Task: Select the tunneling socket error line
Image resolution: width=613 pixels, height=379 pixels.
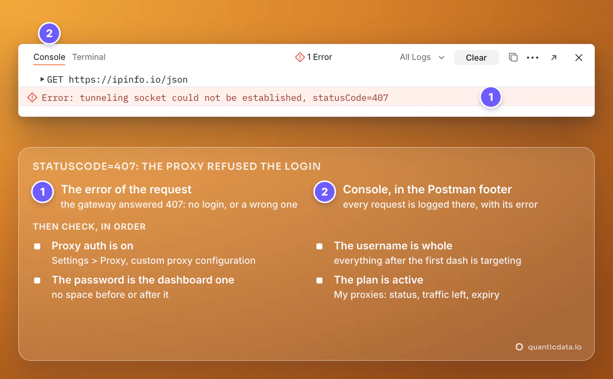Action: [x=306, y=98]
